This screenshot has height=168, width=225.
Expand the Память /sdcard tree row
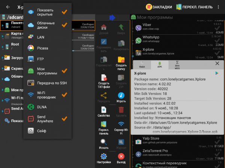click(3, 25)
